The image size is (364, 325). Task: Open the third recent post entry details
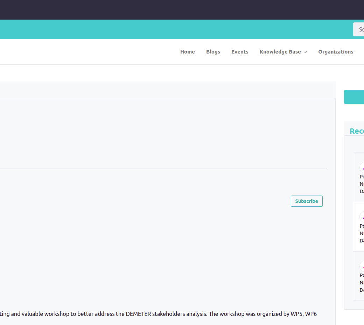(x=362, y=283)
